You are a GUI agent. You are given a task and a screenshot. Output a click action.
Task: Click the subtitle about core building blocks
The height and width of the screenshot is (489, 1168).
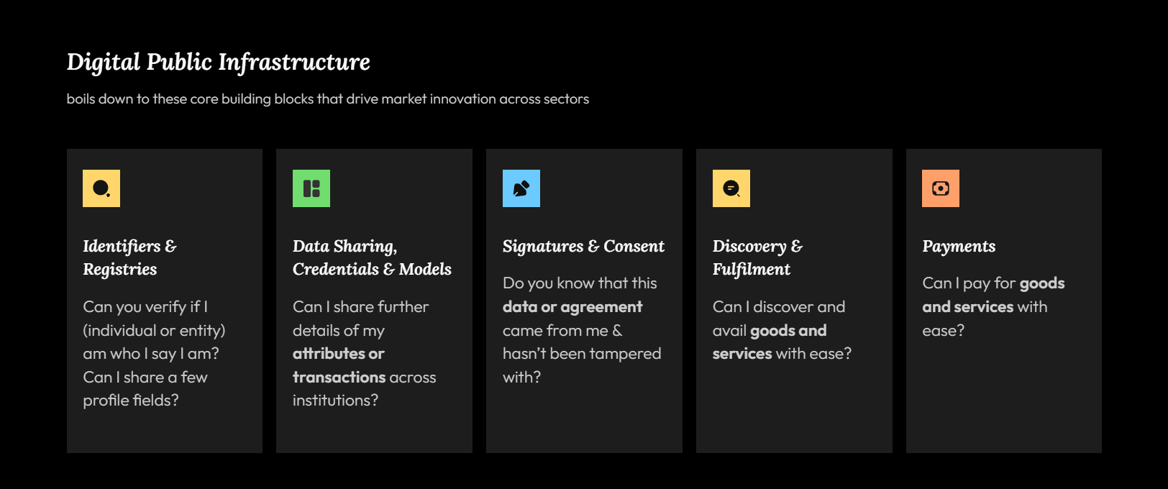coord(328,99)
